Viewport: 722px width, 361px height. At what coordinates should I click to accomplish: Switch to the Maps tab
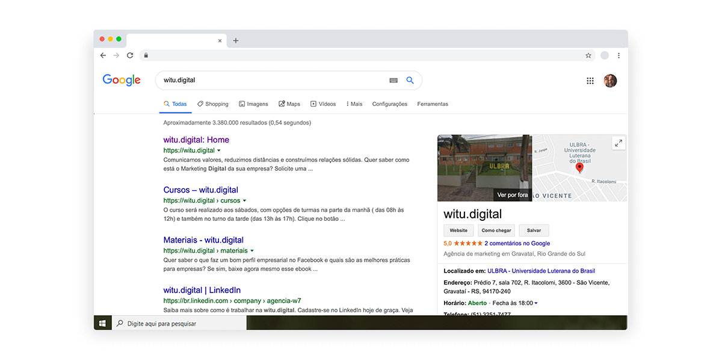click(x=289, y=104)
